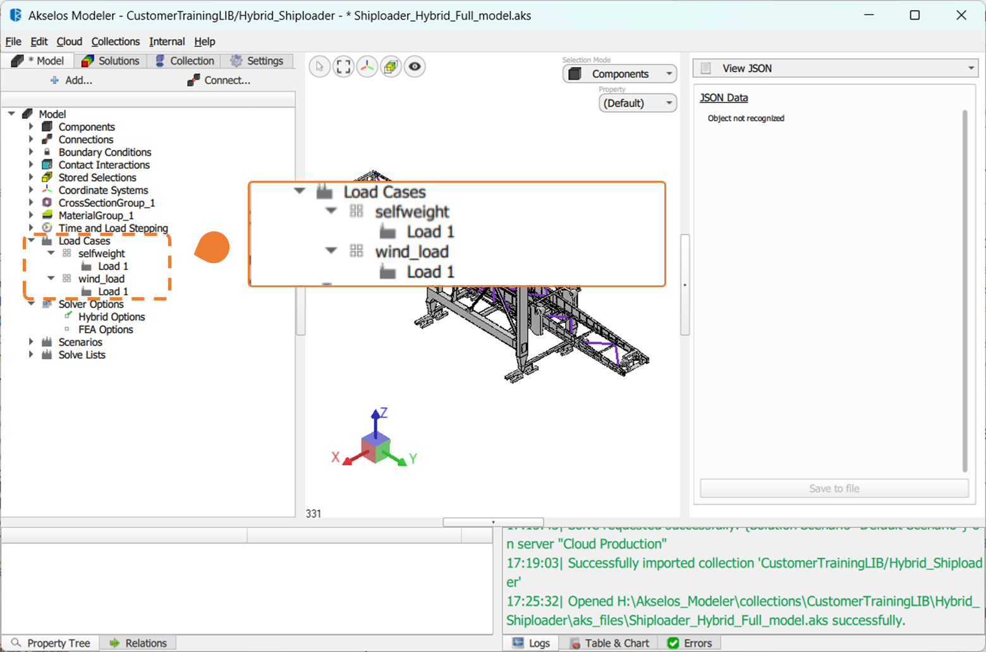Expand the Solve Lists tree node
The height and width of the screenshot is (652, 986).
point(31,354)
